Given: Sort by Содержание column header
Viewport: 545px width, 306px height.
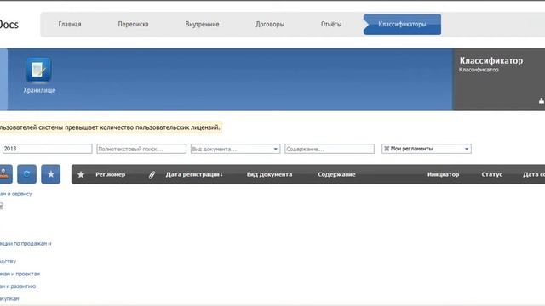Looking at the screenshot, I should click(x=336, y=174).
